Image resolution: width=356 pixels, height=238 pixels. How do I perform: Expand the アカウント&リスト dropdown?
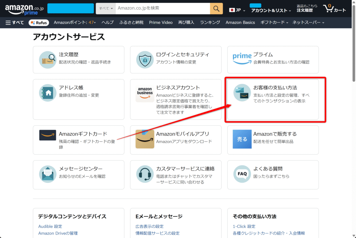pyautogui.click(x=270, y=10)
